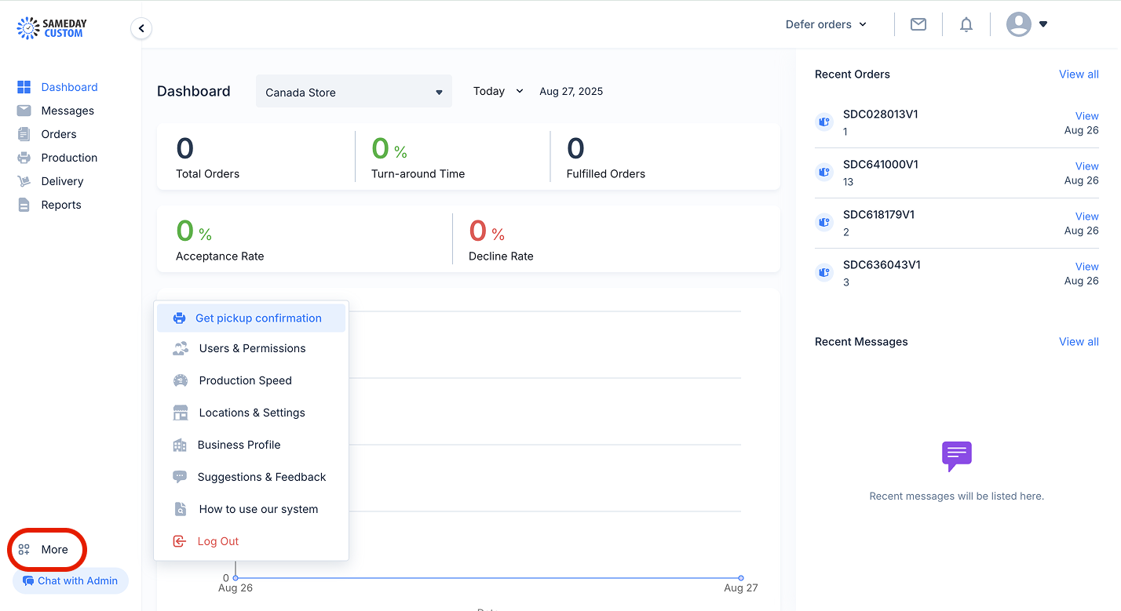Click the Delivery cart icon in sidebar
The image size is (1121, 611).
[x=24, y=181]
